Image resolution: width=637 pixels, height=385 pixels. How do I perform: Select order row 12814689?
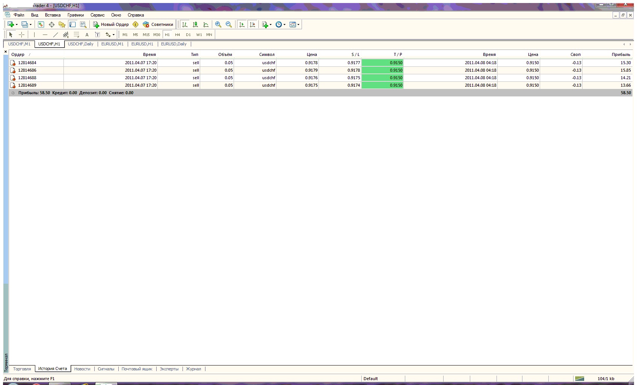coord(320,85)
